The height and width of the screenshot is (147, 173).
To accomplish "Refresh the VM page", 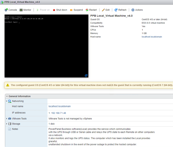I will click(x=120, y=10).
